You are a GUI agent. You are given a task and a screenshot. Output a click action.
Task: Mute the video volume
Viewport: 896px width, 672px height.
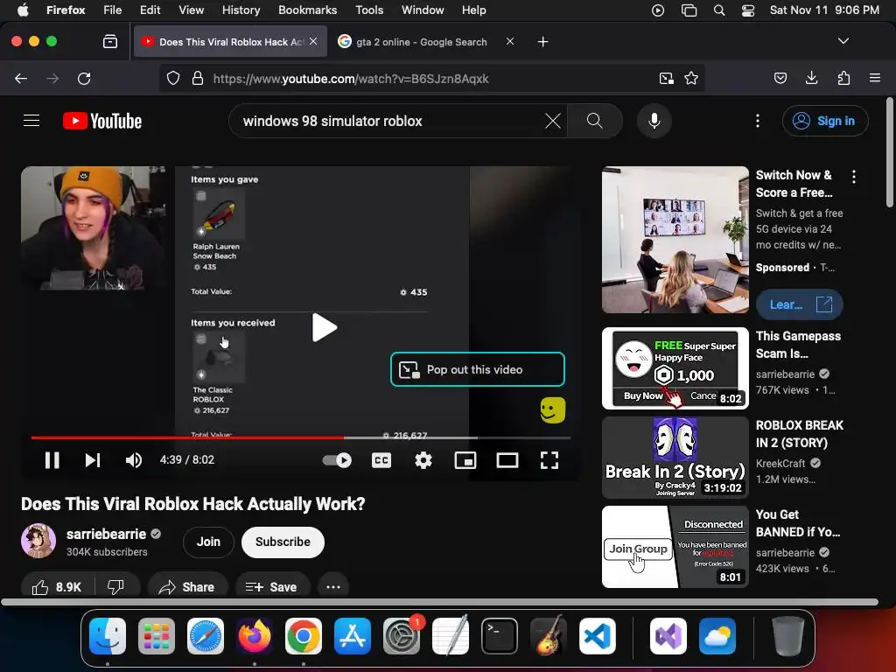point(134,460)
